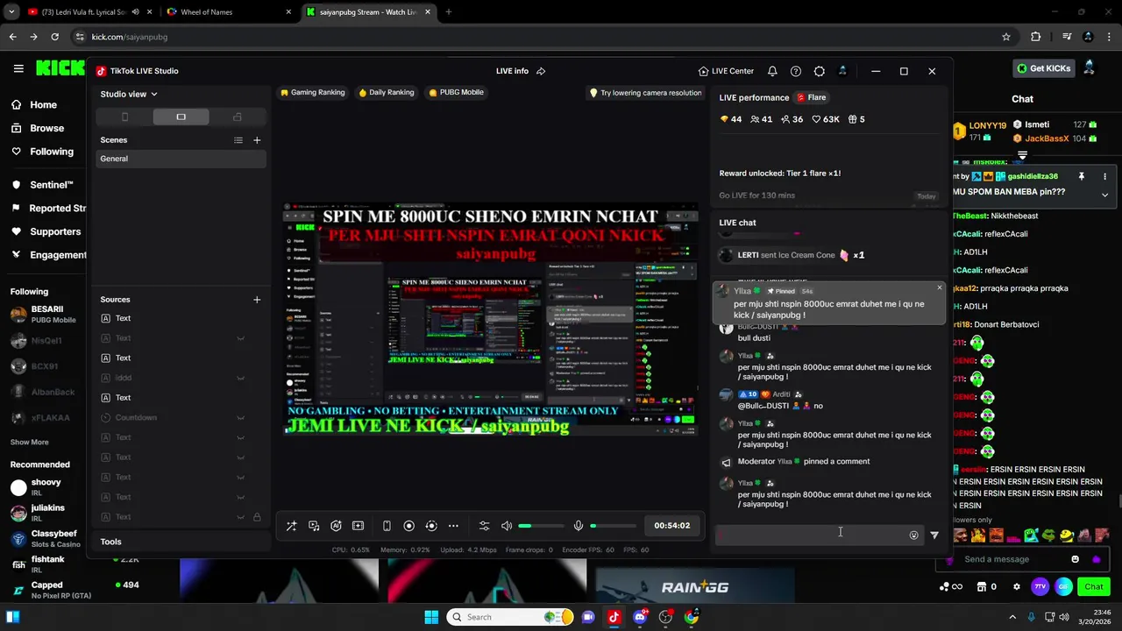Open the PUBG Mobile tag
Screen dimensions: 1122x631
coord(456,92)
